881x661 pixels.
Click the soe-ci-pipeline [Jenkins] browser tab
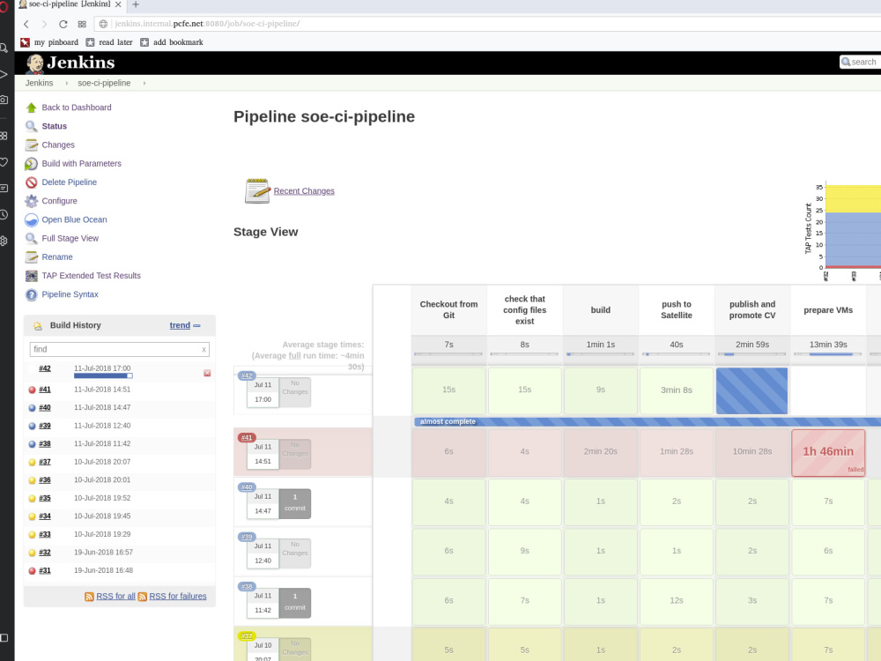point(70,4)
